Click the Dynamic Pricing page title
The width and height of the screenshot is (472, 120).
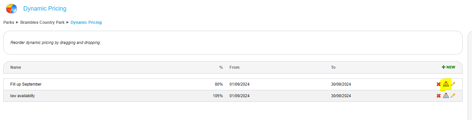tap(45, 9)
